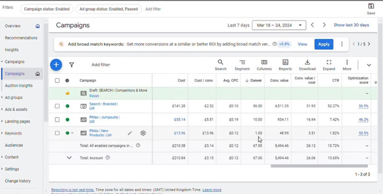The height and width of the screenshot is (194, 383).
Task: Click the blue plus new campaign button
Action: coord(56,65)
